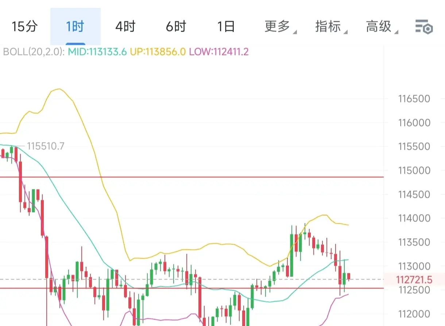
Task: Click the 115510.7 high price label
Action: tap(46, 146)
